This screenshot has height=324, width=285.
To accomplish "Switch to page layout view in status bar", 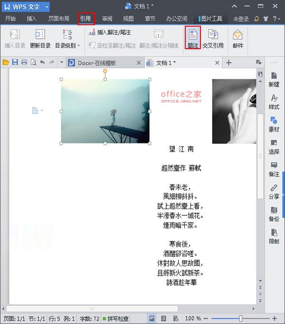I will (152, 318).
